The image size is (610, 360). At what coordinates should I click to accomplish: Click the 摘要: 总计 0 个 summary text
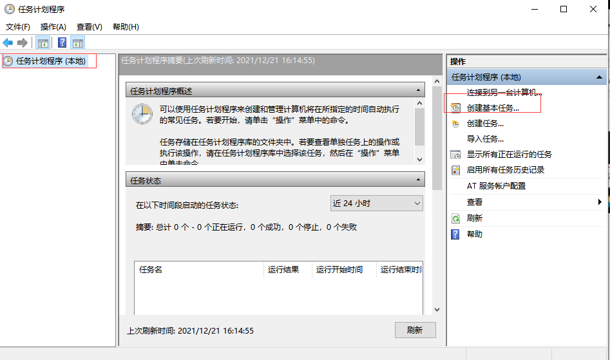coord(246,227)
